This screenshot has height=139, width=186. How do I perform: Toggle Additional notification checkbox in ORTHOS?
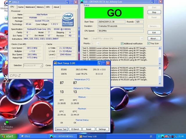(x=122, y=44)
